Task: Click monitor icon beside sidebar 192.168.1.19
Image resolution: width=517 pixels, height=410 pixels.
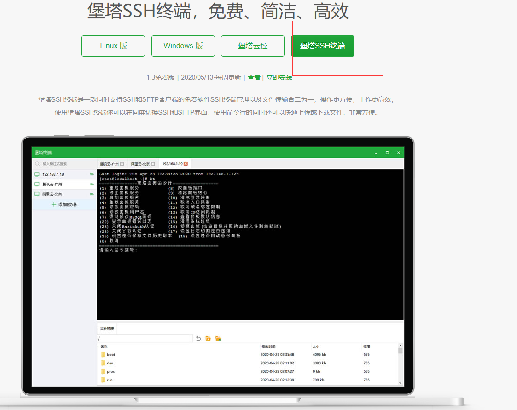Action: tap(36, 174)
